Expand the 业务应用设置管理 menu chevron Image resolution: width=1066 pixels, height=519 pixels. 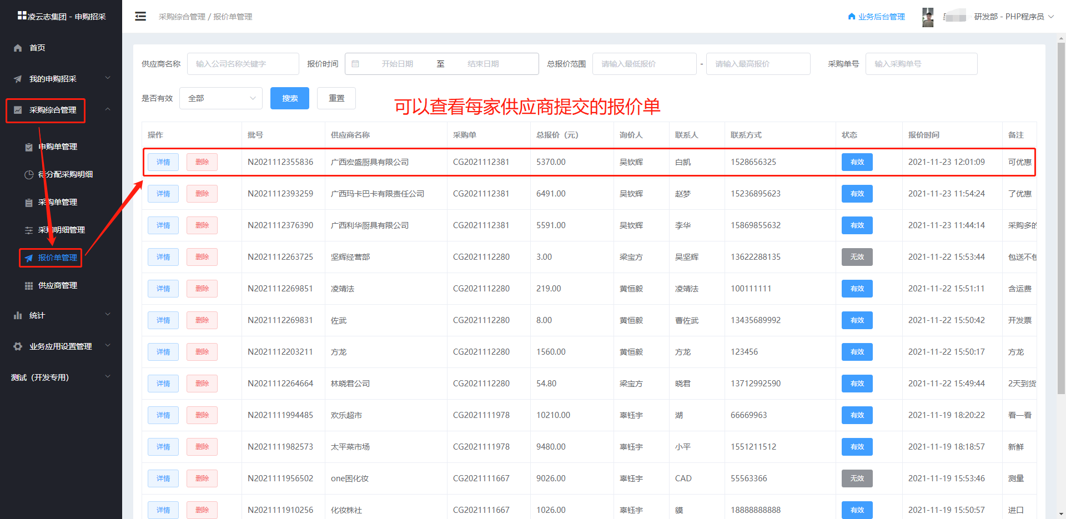pos(108,346)
